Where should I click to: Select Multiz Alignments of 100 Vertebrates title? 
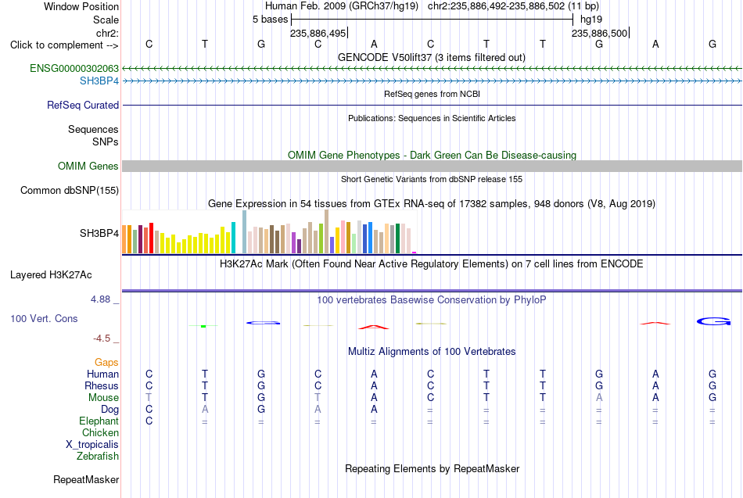click(x=431, y=352)
